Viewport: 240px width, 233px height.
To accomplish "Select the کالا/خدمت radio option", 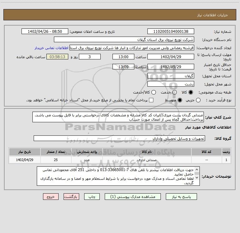I will 154,92.
